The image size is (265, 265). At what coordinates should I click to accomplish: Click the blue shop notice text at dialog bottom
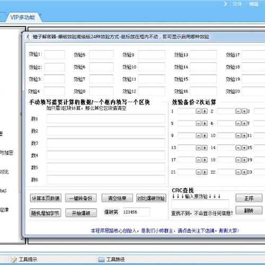(165, 231)
